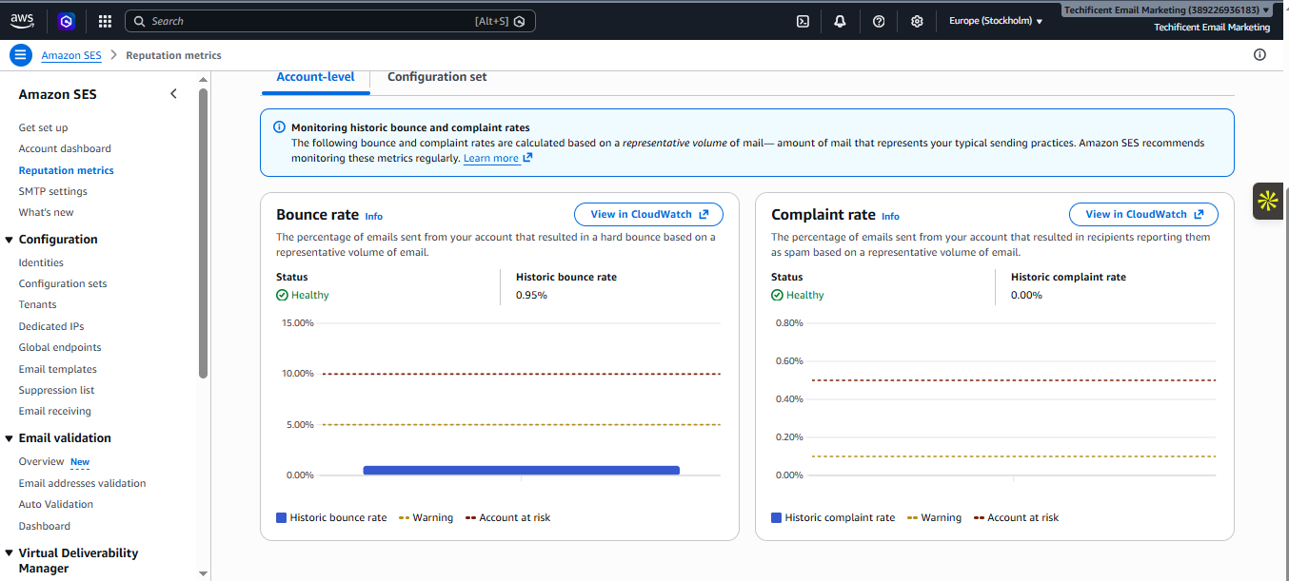Open the services grid menu

tap(105, 21)
